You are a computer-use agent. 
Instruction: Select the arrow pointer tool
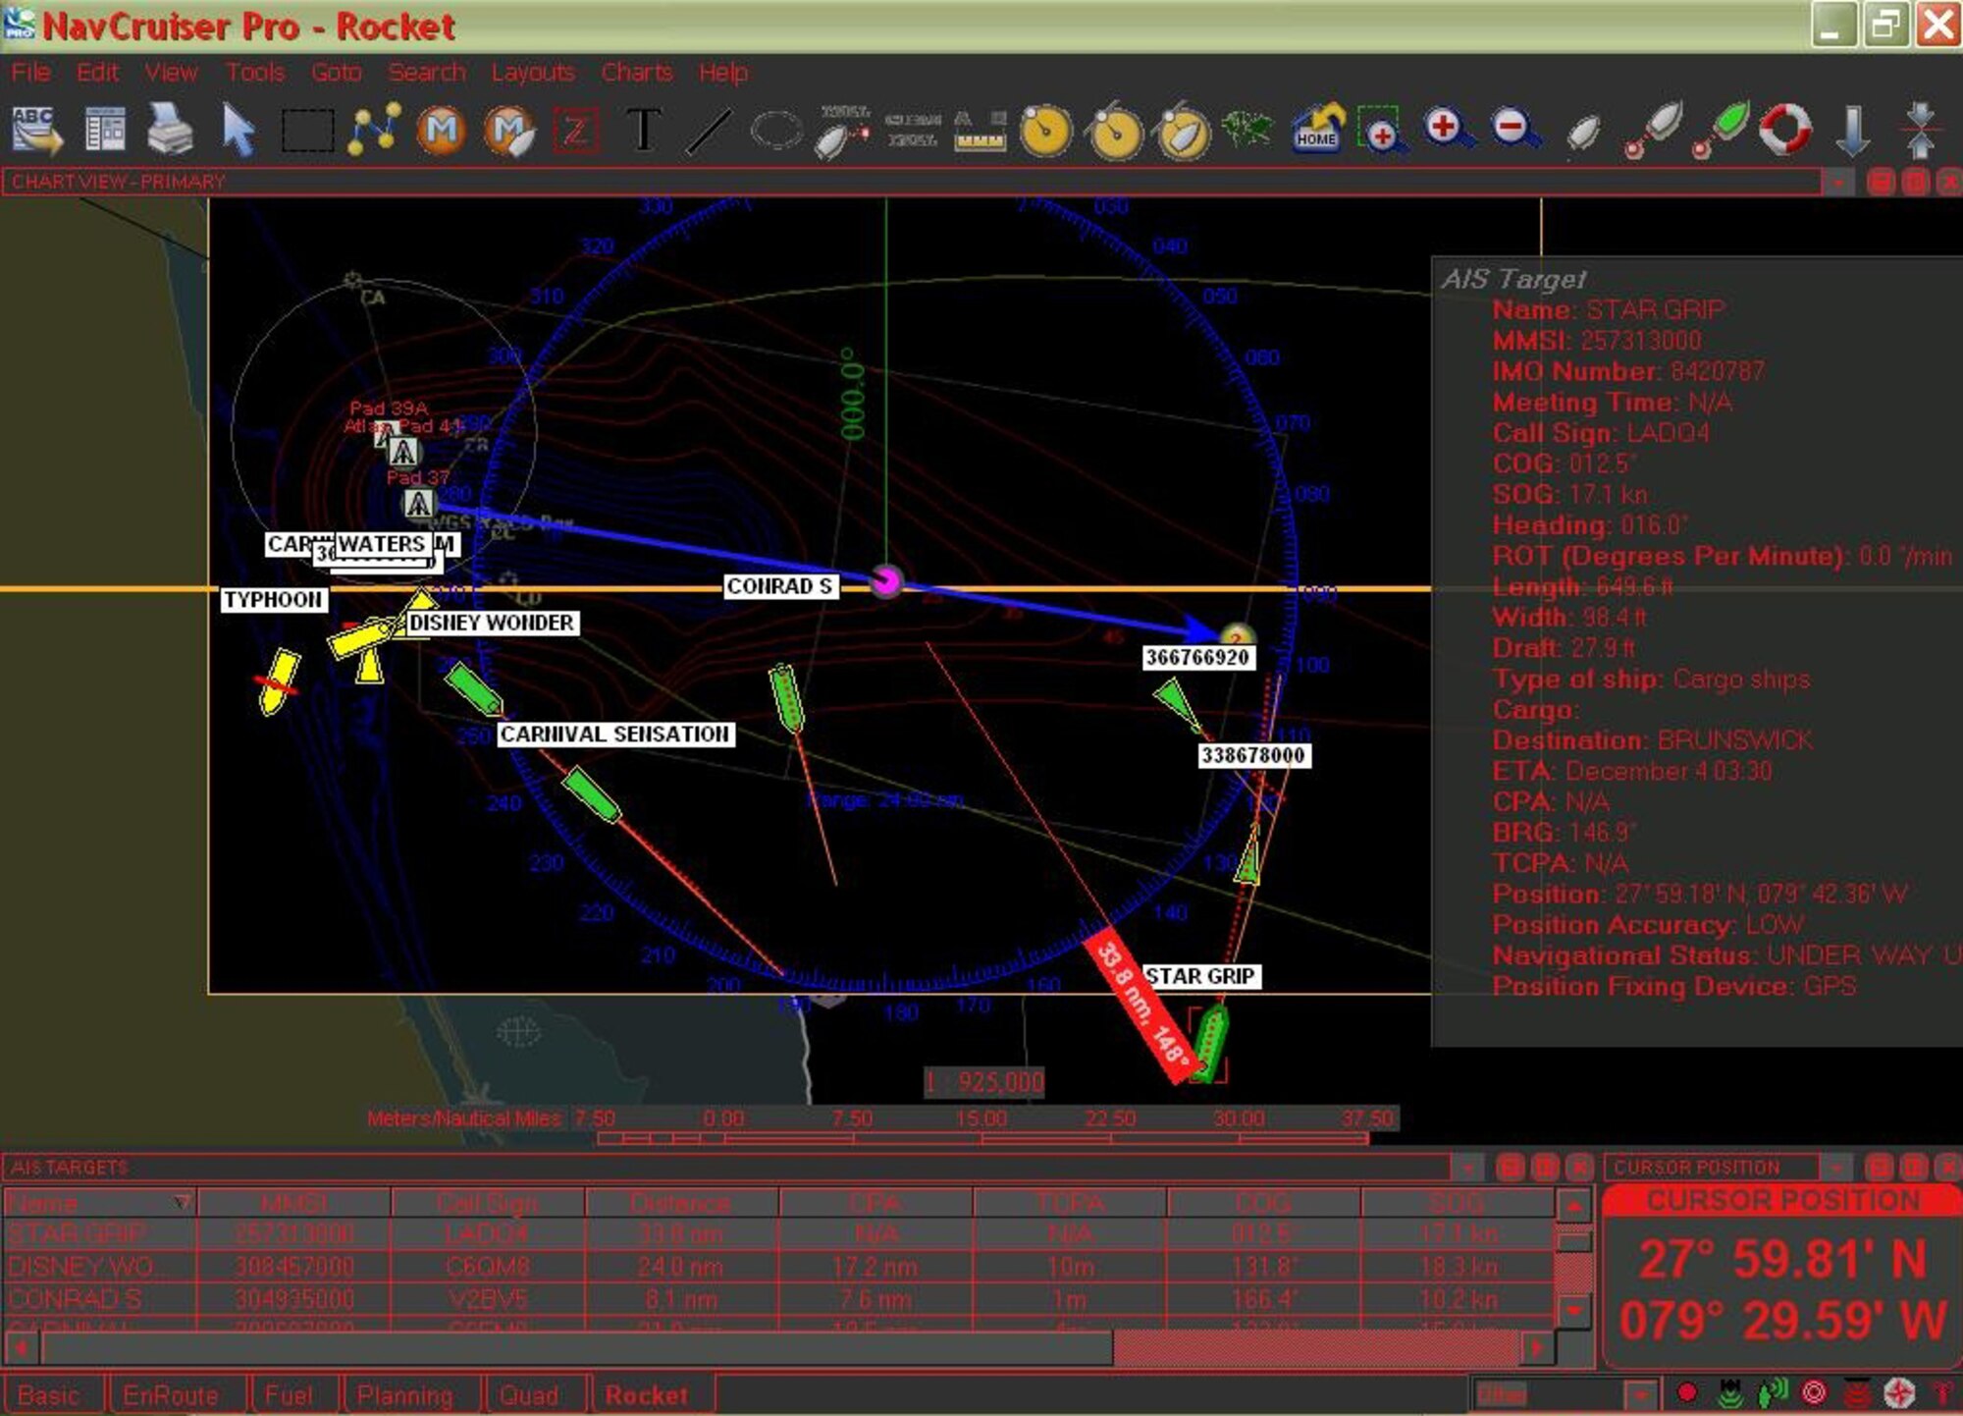click(239, 131)
